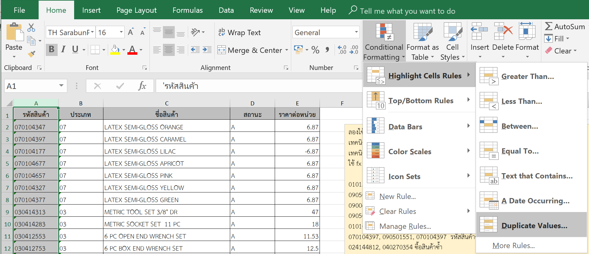This screenshot has width=589, height=254.
Task: Toggle Bold formatting
Action: (52, 49)
